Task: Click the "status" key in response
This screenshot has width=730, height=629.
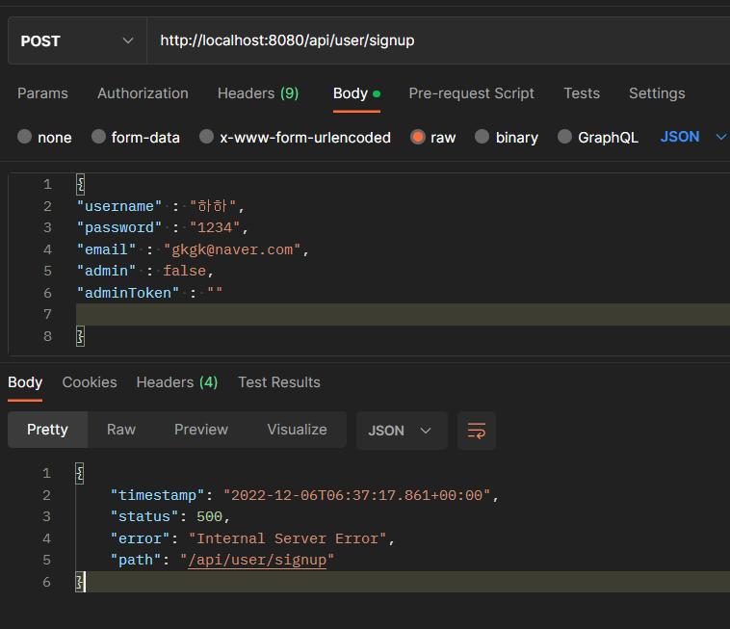Action: [x=144, y=517]
